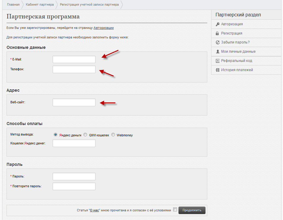Screen dimensions: 283x220
Task: Click the key icon beside Авторизация
Action: (x=217, y=24)
